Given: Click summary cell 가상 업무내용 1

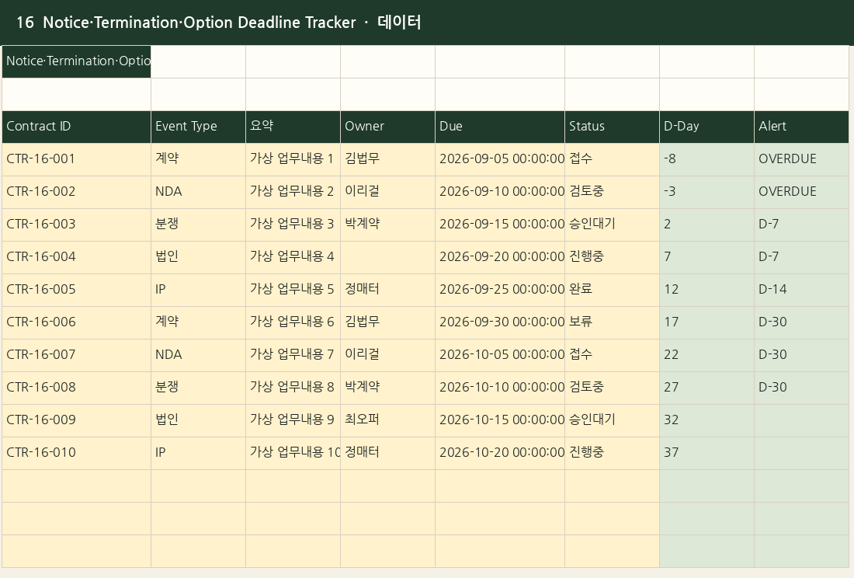Looking at the screenshot, I should (293, 159).
